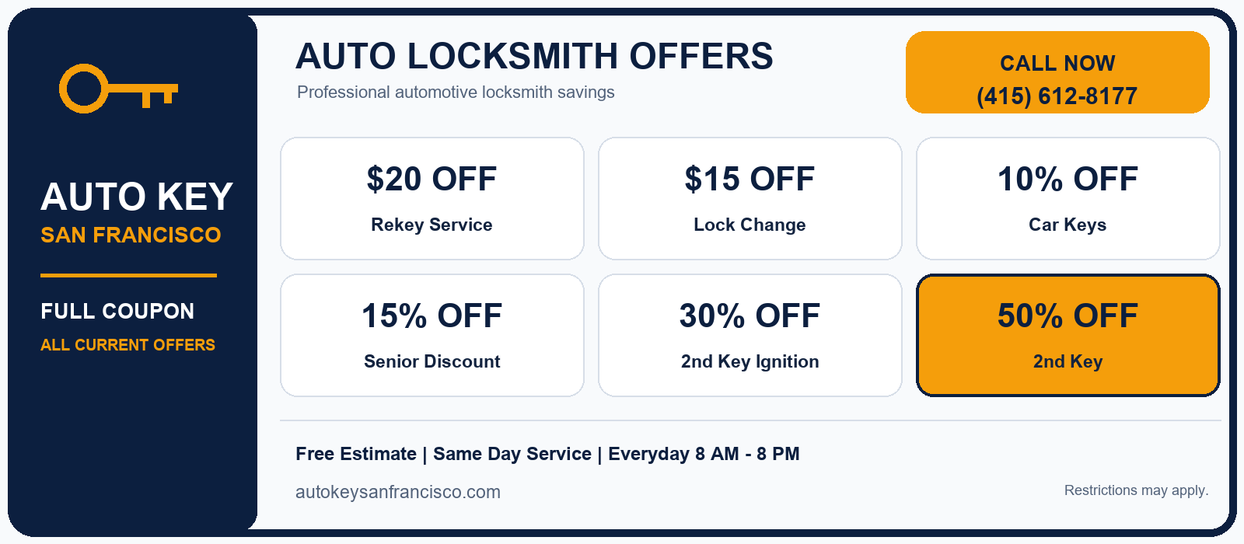Image resolution: width=1244 pixels, height=544 pixels.
Task: Click the FULL COUPON label
Action: pos(117,311)
